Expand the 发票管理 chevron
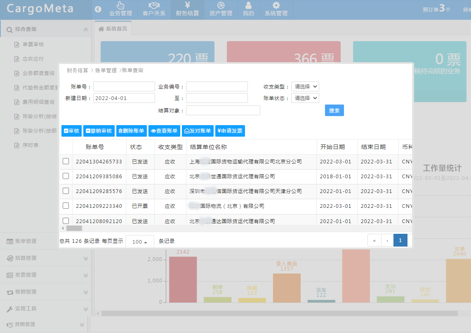This screenshot has width=471, height=333. (86, 275)
